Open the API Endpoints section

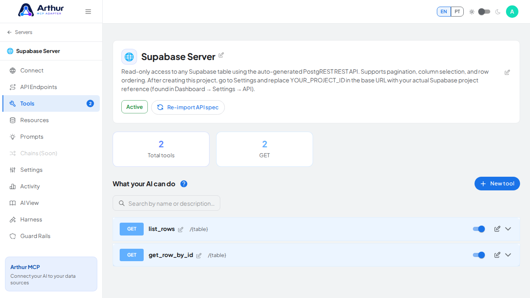(x=51, y=87)
